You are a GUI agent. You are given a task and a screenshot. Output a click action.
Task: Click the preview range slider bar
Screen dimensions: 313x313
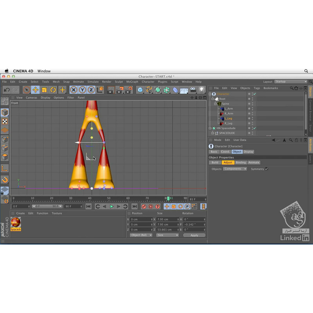point(47,207)
